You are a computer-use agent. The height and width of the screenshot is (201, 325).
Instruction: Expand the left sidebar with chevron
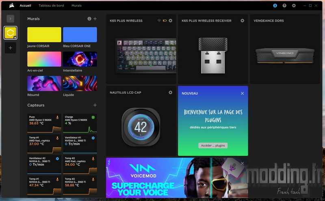[11, 19]
